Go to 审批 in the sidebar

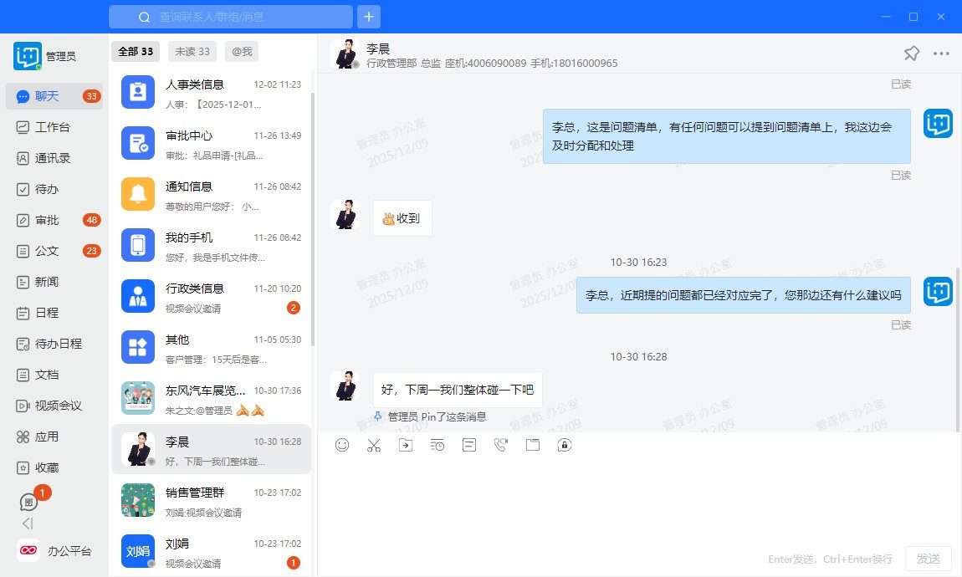click(x=47, y=220)
